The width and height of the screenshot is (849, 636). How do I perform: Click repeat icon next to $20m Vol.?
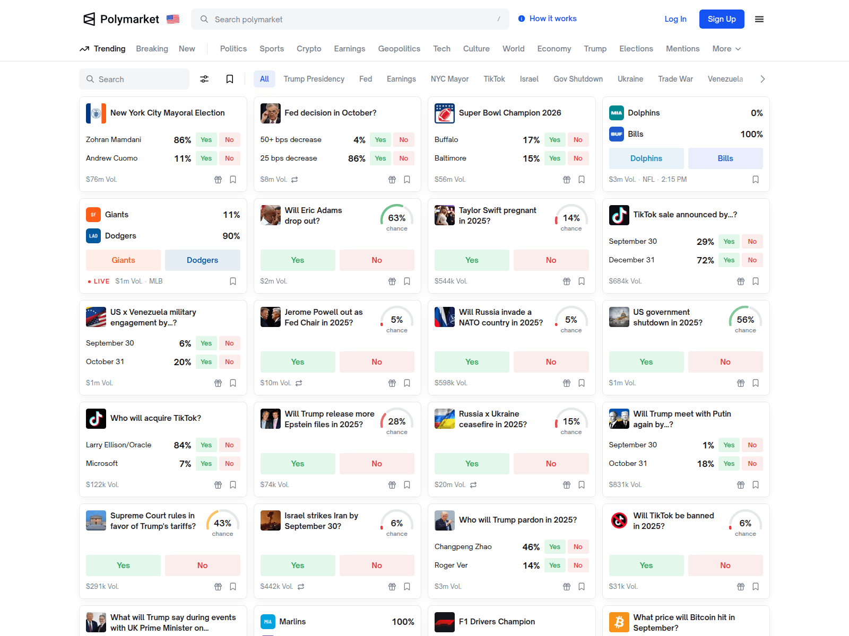click(473, 485)
